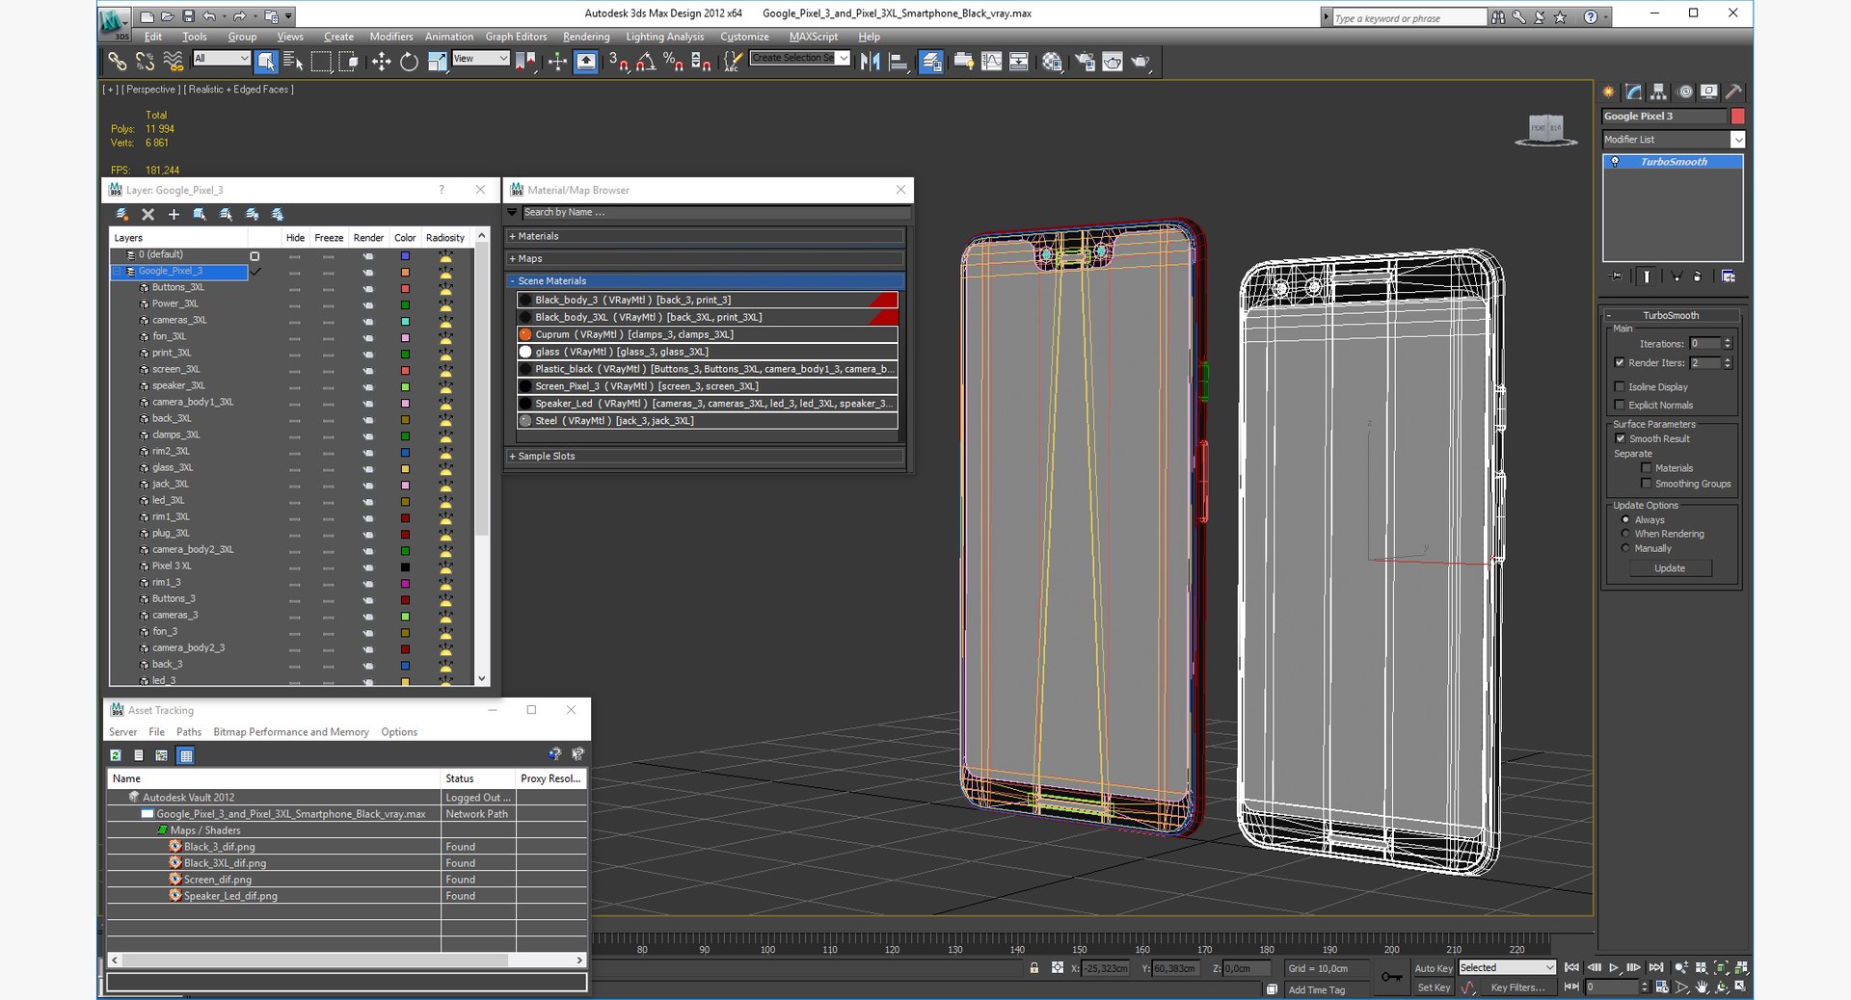Click the Mirror tool in the toolbar
This screenshot has height=1000, width=1851.
871,62
